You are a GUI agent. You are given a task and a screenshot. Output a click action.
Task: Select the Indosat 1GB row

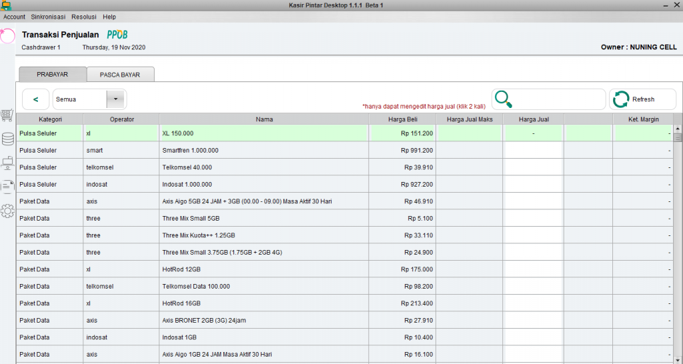[345, 337]
